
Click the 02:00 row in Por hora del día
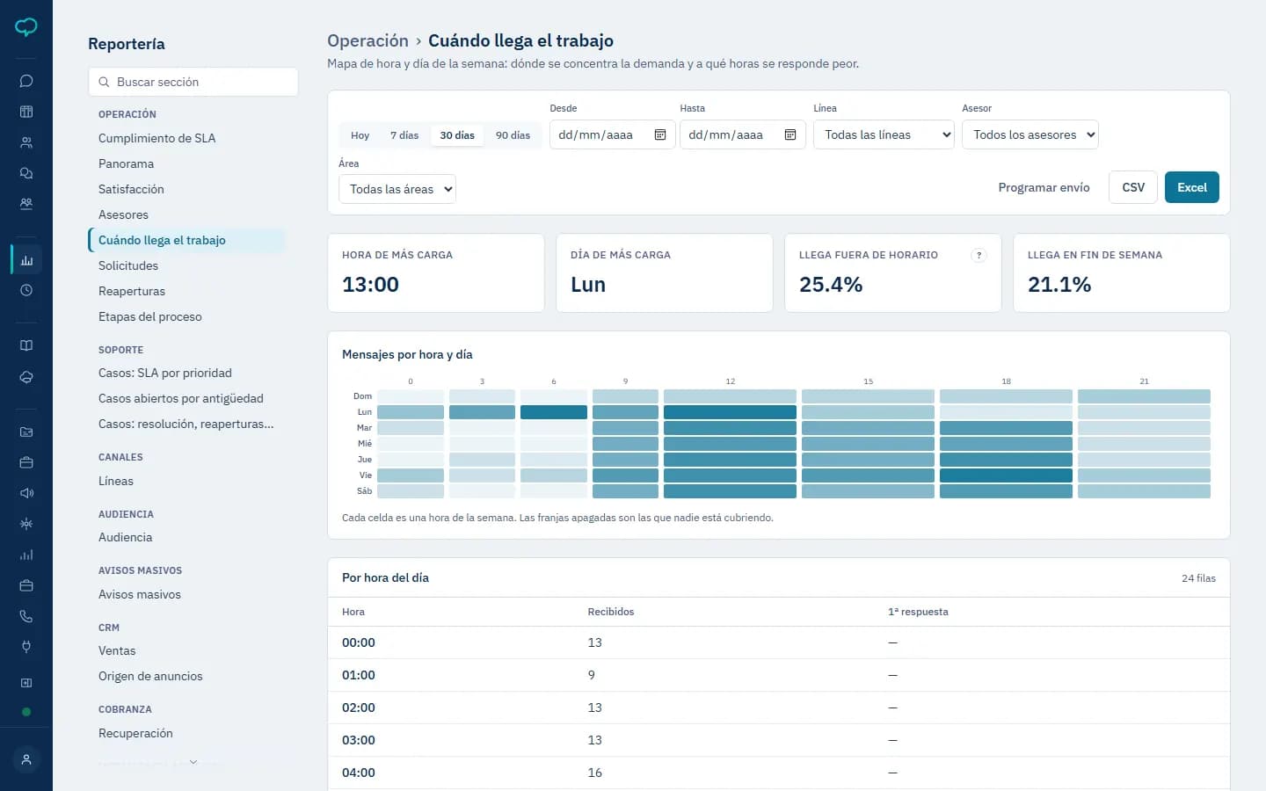point(779,708)
